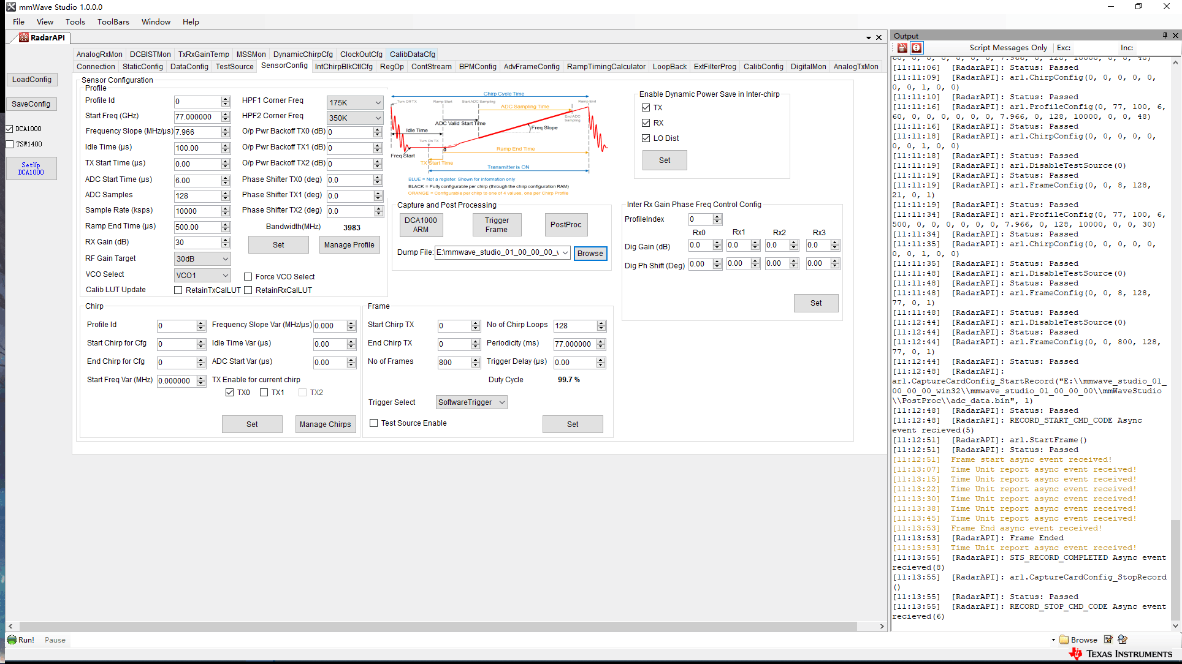Screen dimensions: 1182x664
Task: Open the Trigger Select SoftwareTrigger dropdown
Action: pyautogui.click(x=502, y=402)
